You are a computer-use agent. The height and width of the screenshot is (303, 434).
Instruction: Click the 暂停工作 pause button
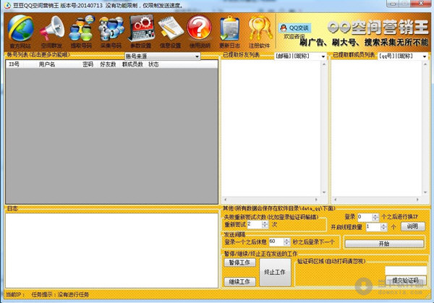pos(239,263)
